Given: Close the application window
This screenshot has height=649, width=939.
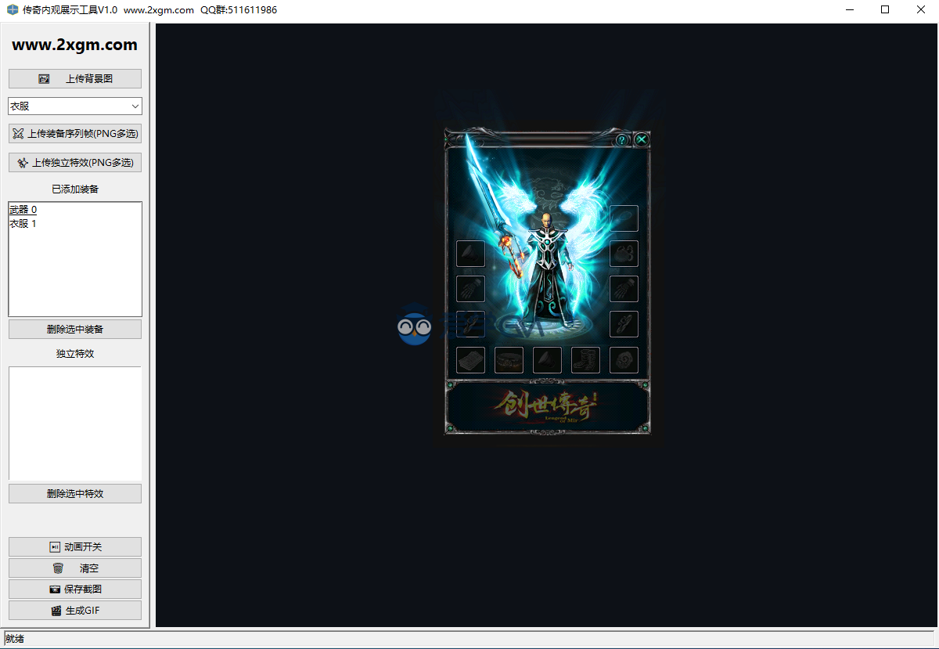Looking at the screenshot, I should coord(921,10).
